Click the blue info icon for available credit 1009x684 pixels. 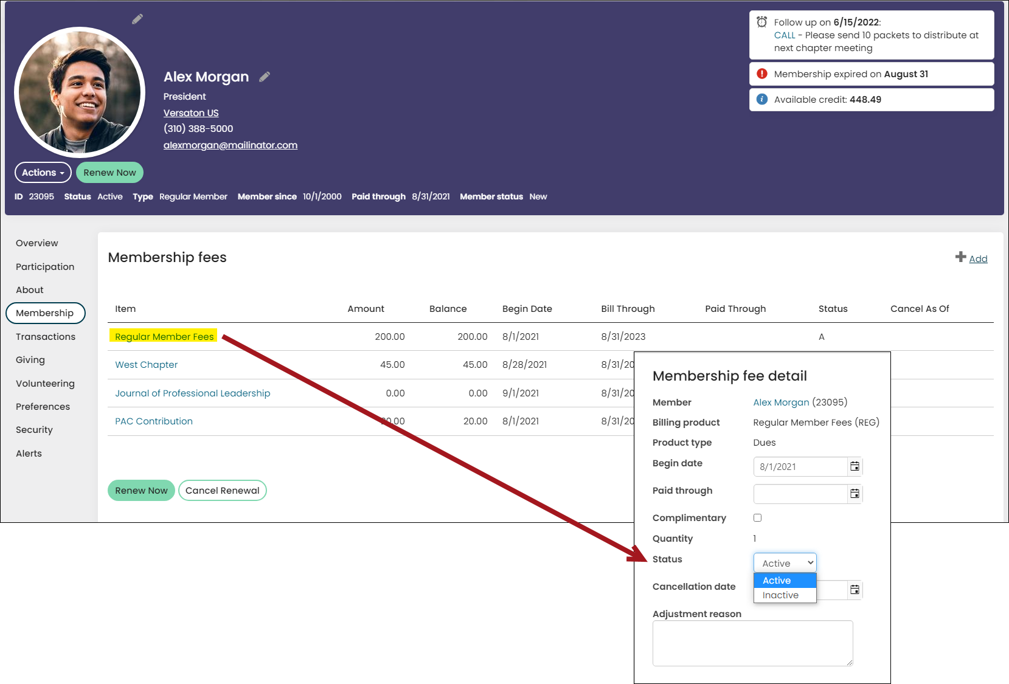coord(762,99)
